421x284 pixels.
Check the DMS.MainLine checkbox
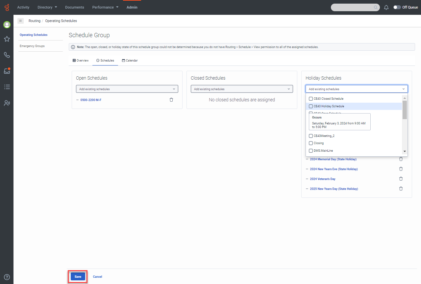tap(311, 151)
